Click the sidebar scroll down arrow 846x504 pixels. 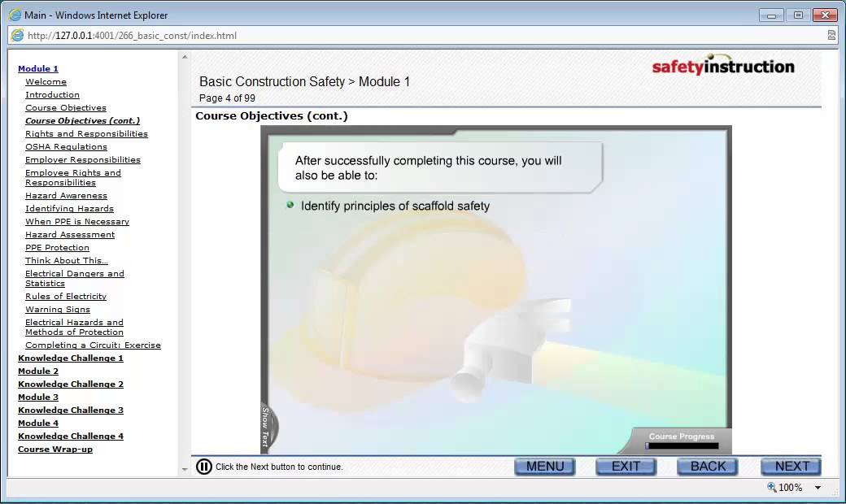click(x=185, y=470)
